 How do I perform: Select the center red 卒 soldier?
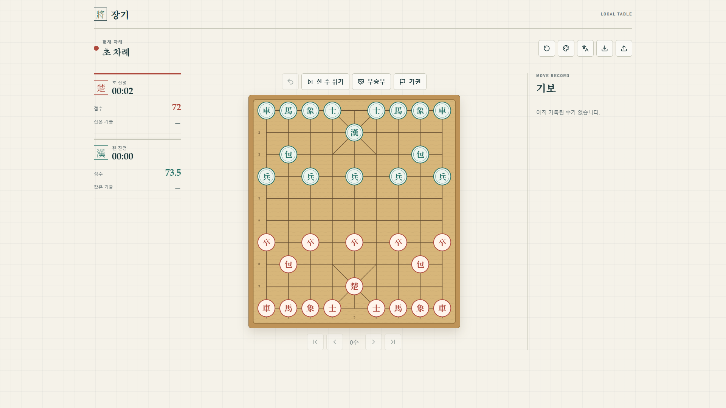[354, 242]
